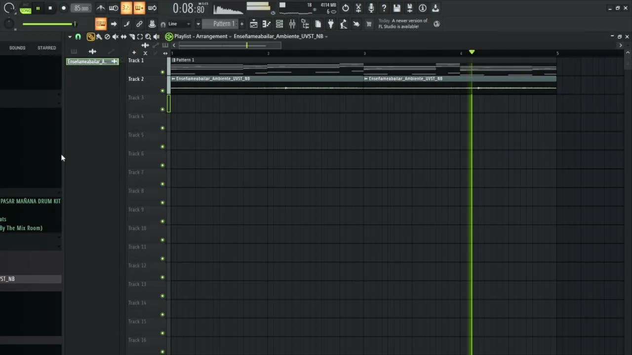632x355 pixels.
Task: Click the touch controller hand icon
Action: 356,24
